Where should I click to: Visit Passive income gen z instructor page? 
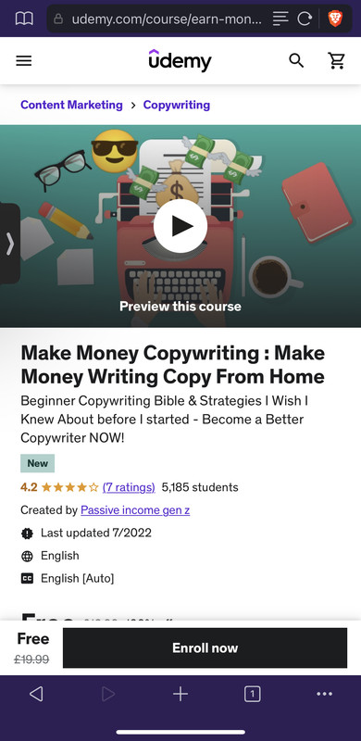coord(135,510)
